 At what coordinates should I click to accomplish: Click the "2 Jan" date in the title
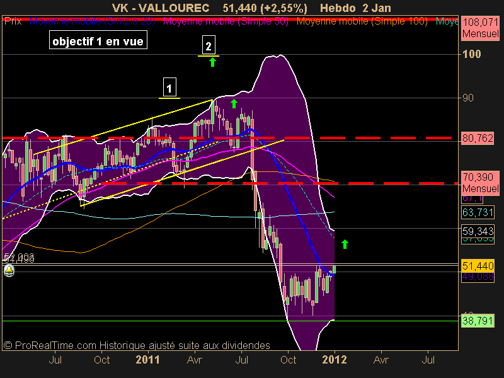coord(376,8)
